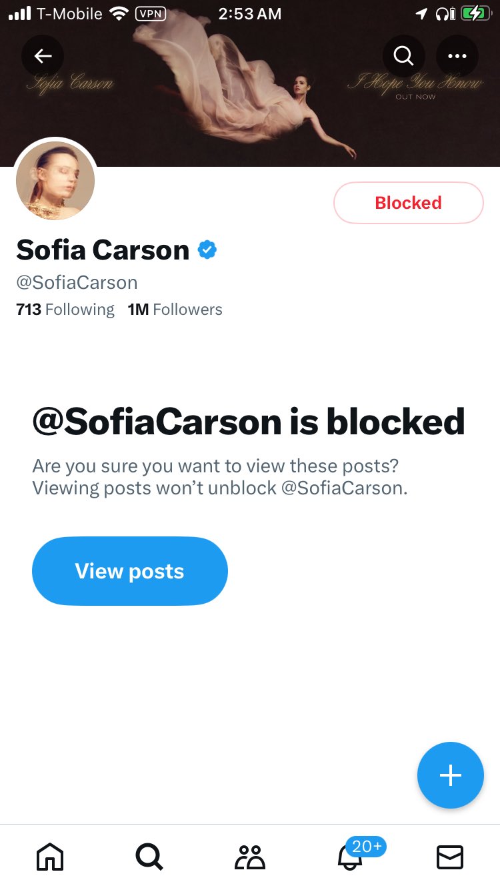This screenshot has height=890, width=500.
Task: Open search from profile header
Action: point(403,55)
